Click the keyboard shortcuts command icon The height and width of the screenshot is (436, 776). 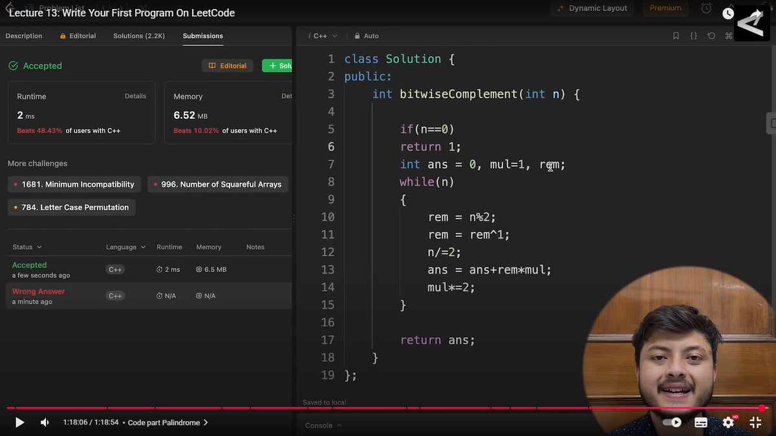(x=729, y=36)
